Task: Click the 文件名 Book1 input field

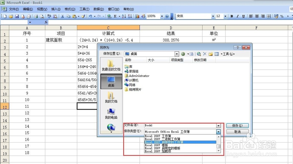Action: (x=180, y=126)
